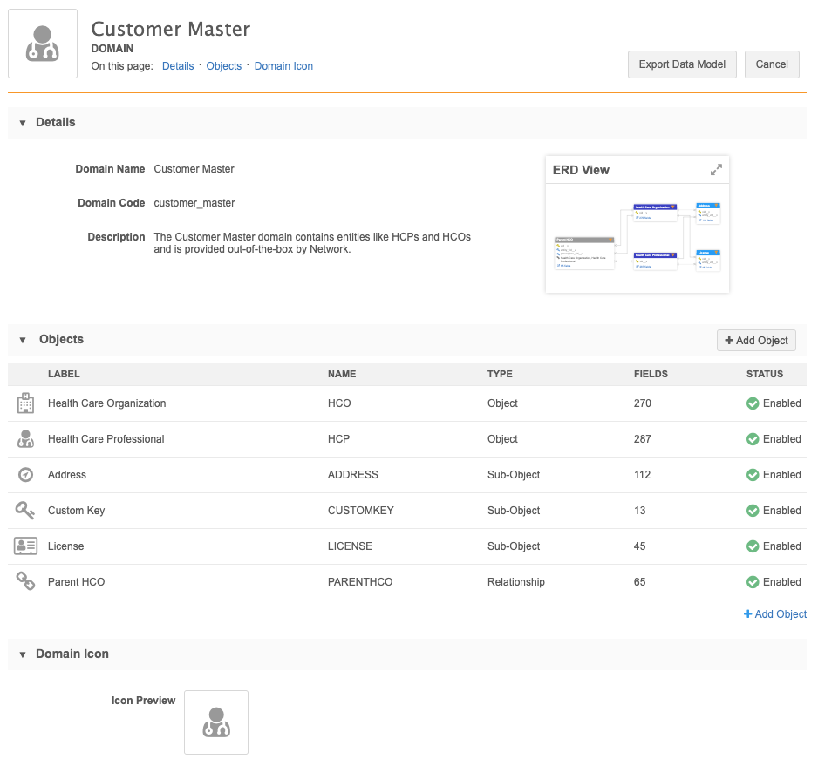Click the Export Data Model button

coord(682,64)
